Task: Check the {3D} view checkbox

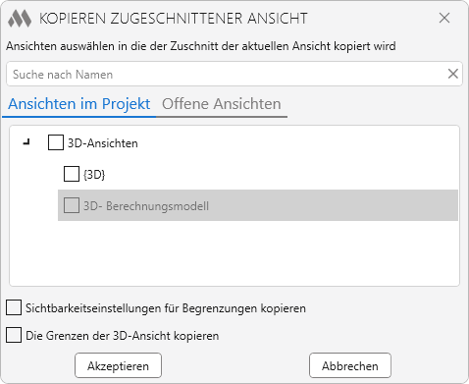Action: pyautogui.click(x=72, y=174)
